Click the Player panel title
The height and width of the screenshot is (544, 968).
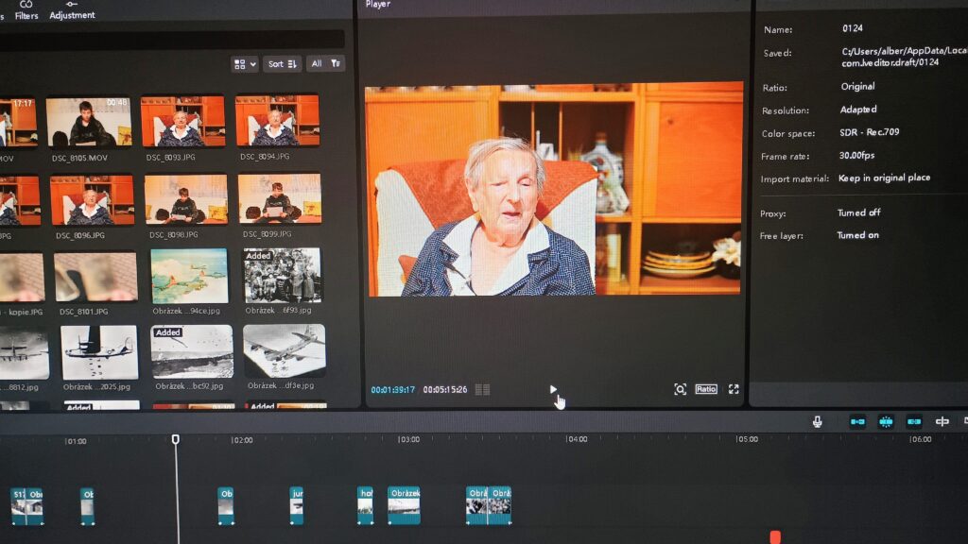(378, 5)
